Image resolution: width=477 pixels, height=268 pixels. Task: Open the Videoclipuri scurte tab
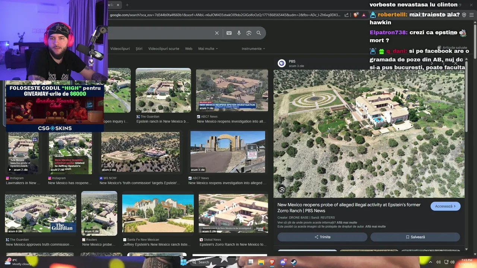tap(164, 49)
